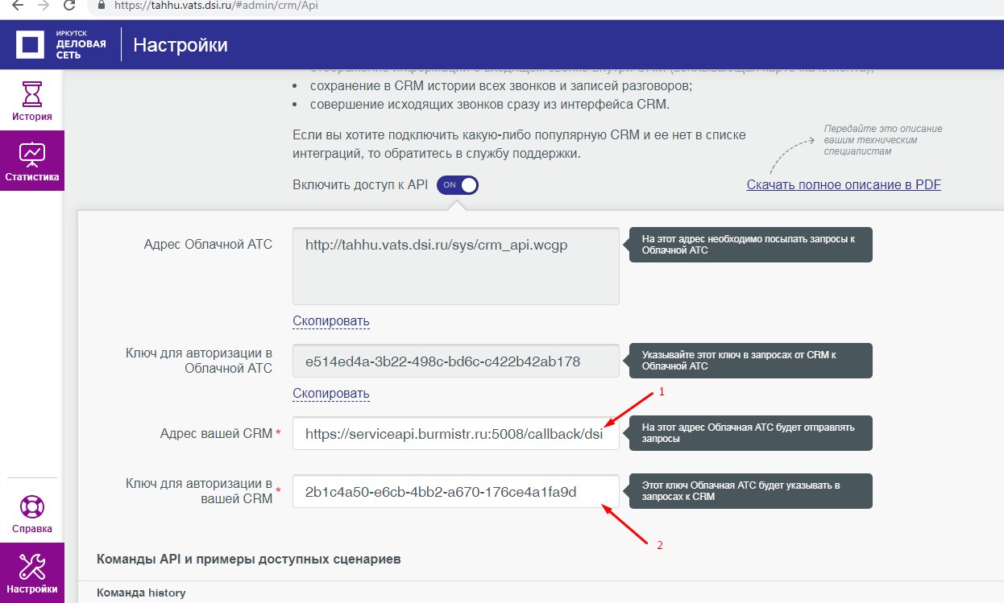1004x603 pixels.
Task: Click the padlock site security icon
Action: pyautogui.click(x=102, y=5)
